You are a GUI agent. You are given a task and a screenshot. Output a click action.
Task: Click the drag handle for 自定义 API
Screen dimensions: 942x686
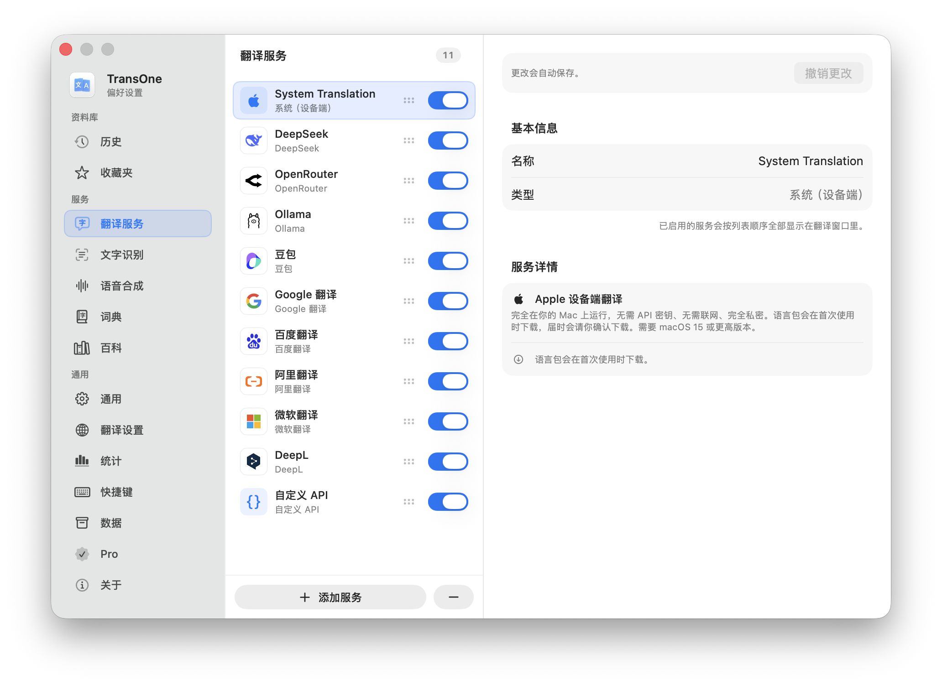pos(409,502)
